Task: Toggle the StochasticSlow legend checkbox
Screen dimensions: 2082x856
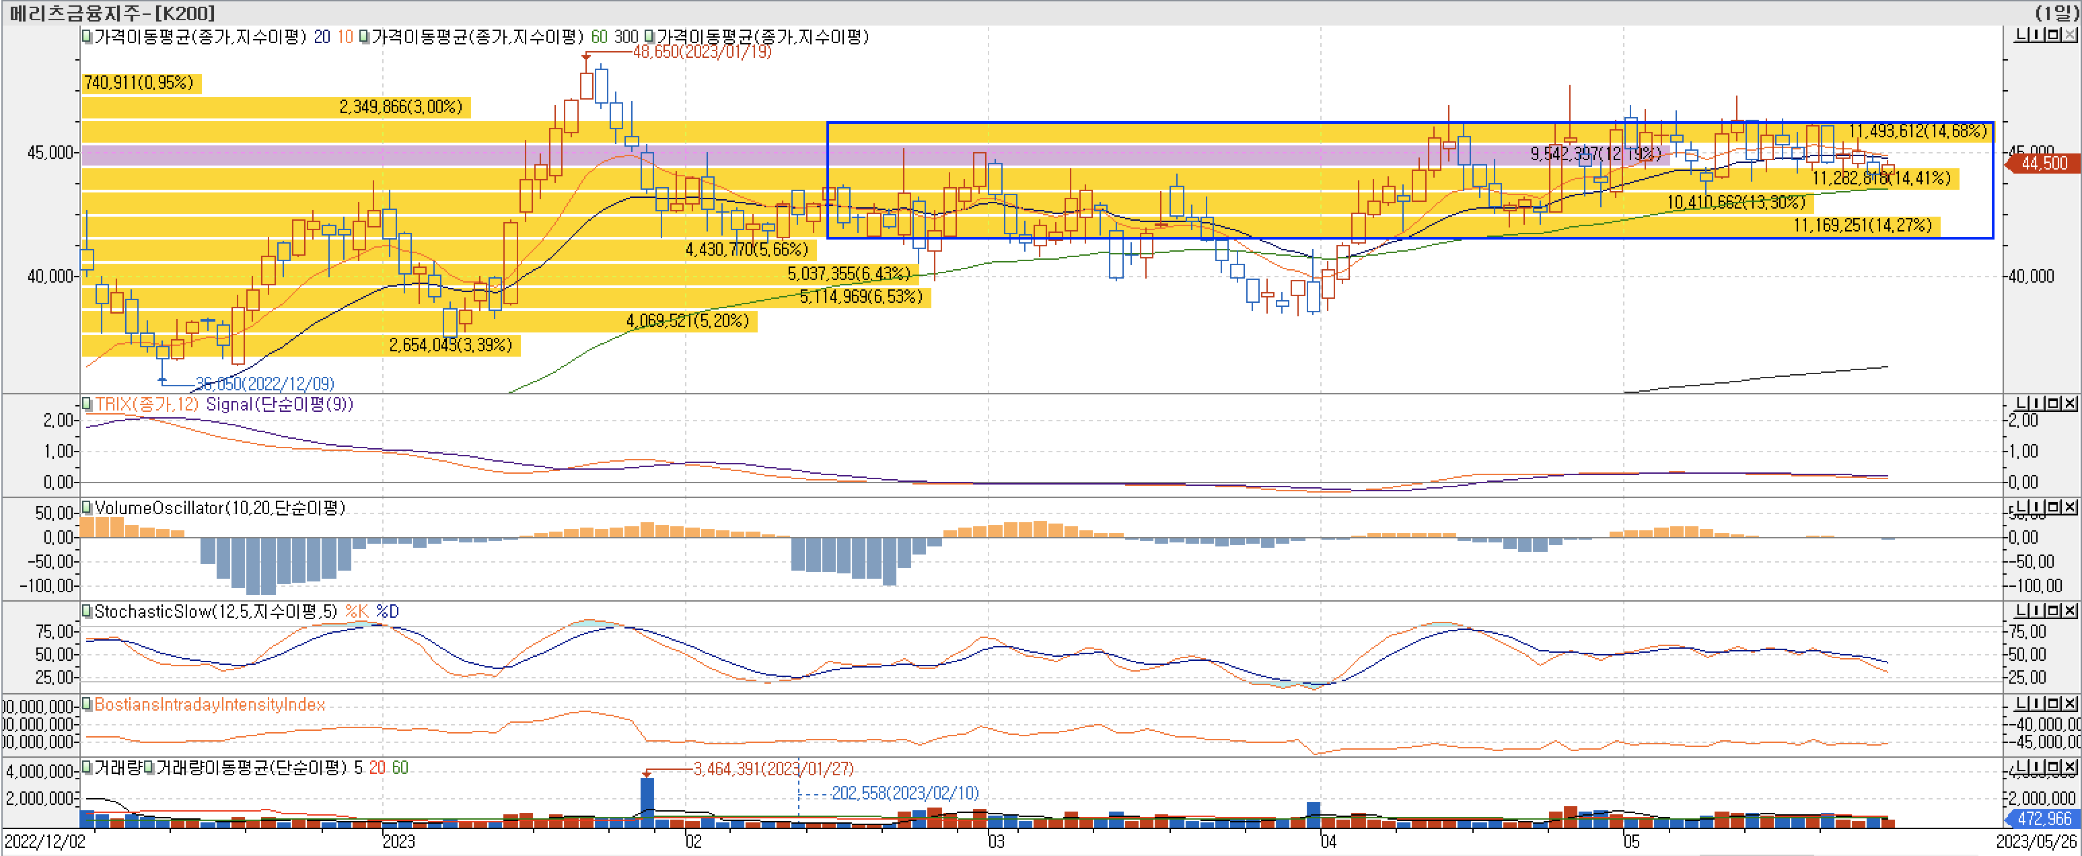Action: pos(87,611)
